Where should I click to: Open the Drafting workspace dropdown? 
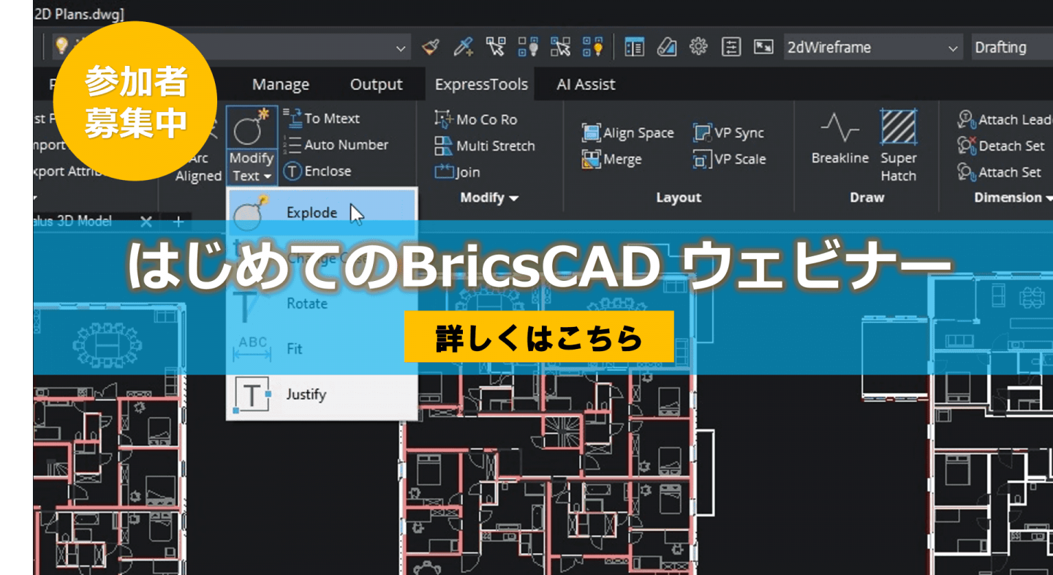[1013, 48]
